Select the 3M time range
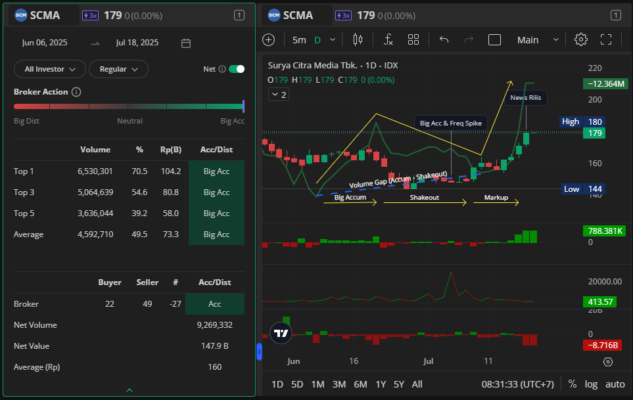Image resolution: width=633 pixels, height=400 pixels. [x=339, y=384]
